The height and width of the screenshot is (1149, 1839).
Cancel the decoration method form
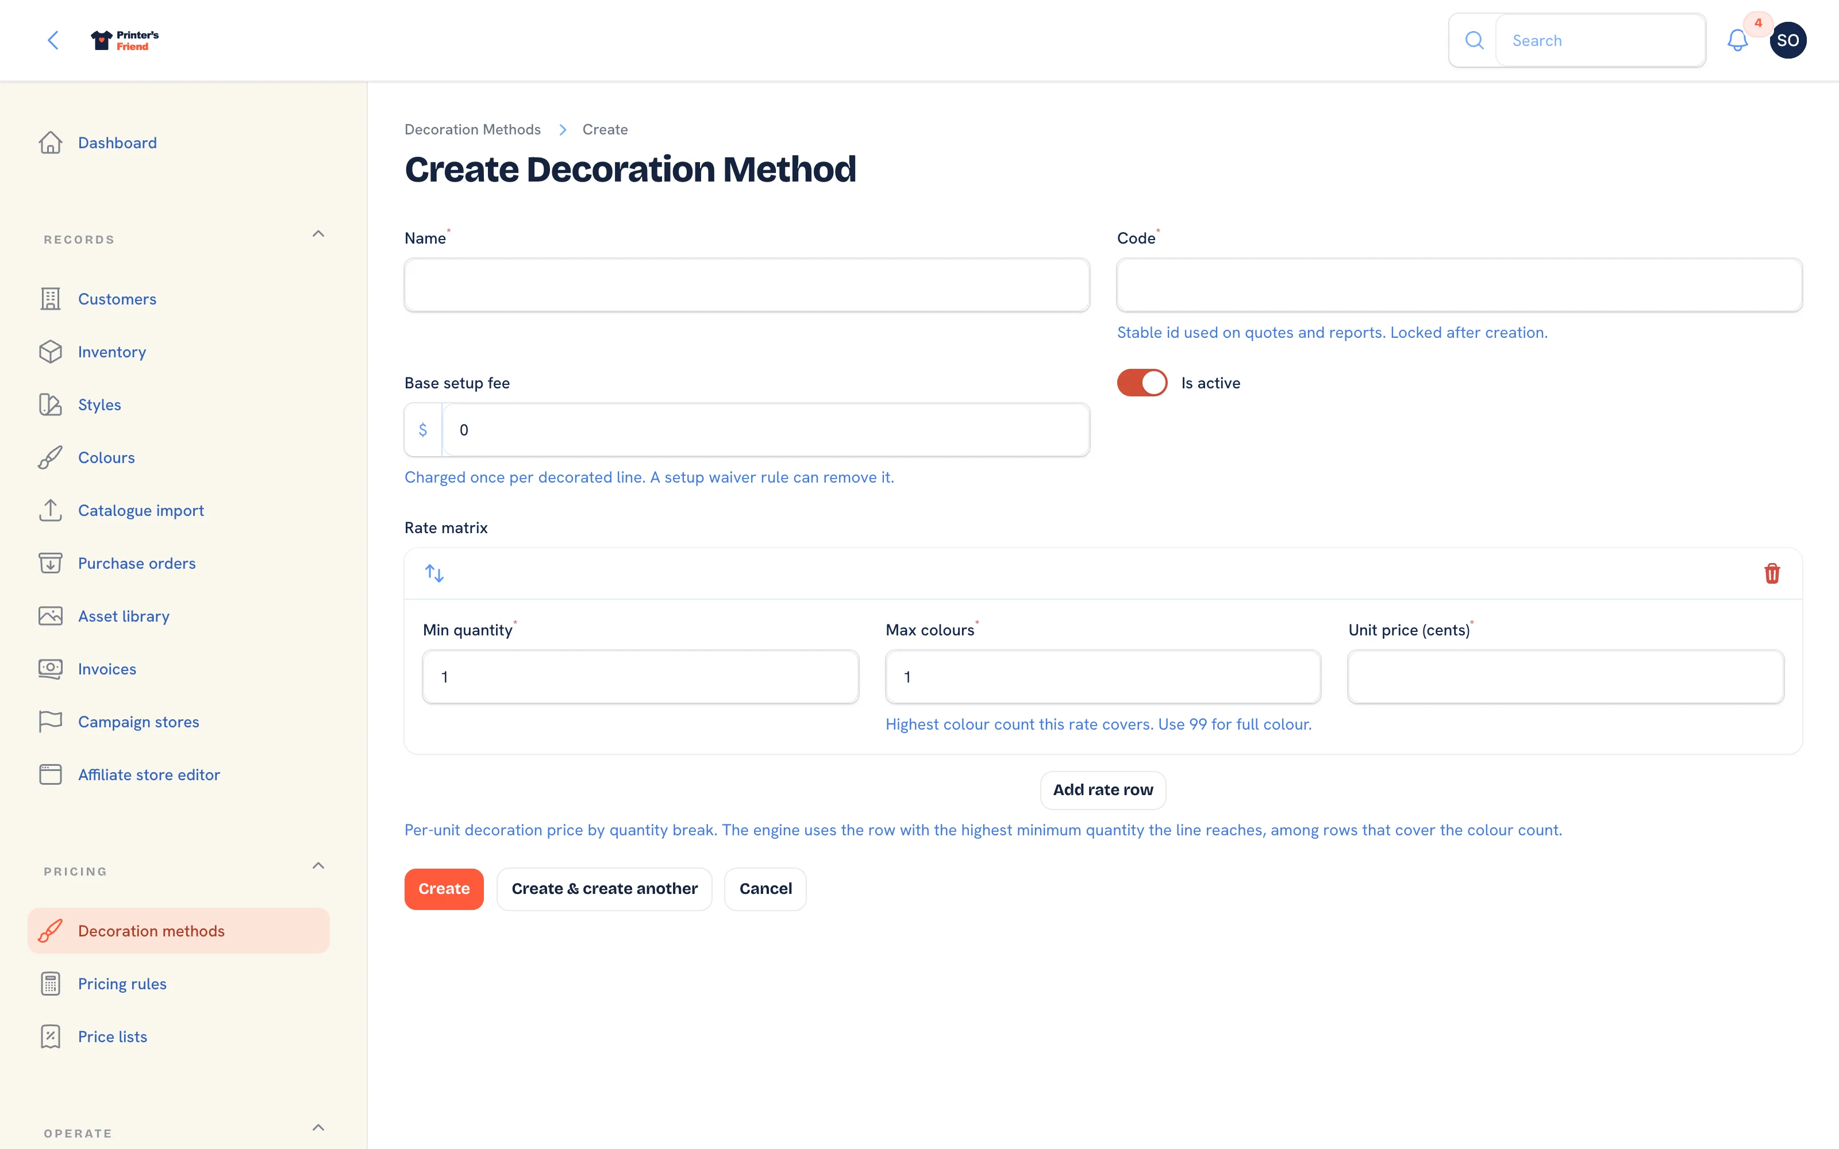coord(765,889)
